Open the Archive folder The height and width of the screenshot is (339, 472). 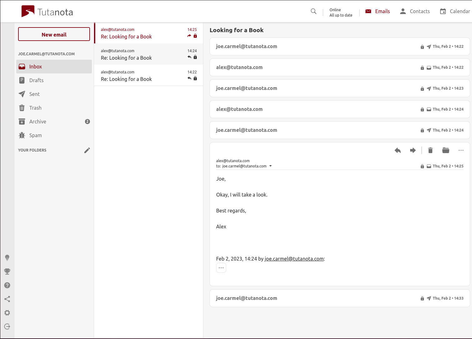(x=38, y=122)
